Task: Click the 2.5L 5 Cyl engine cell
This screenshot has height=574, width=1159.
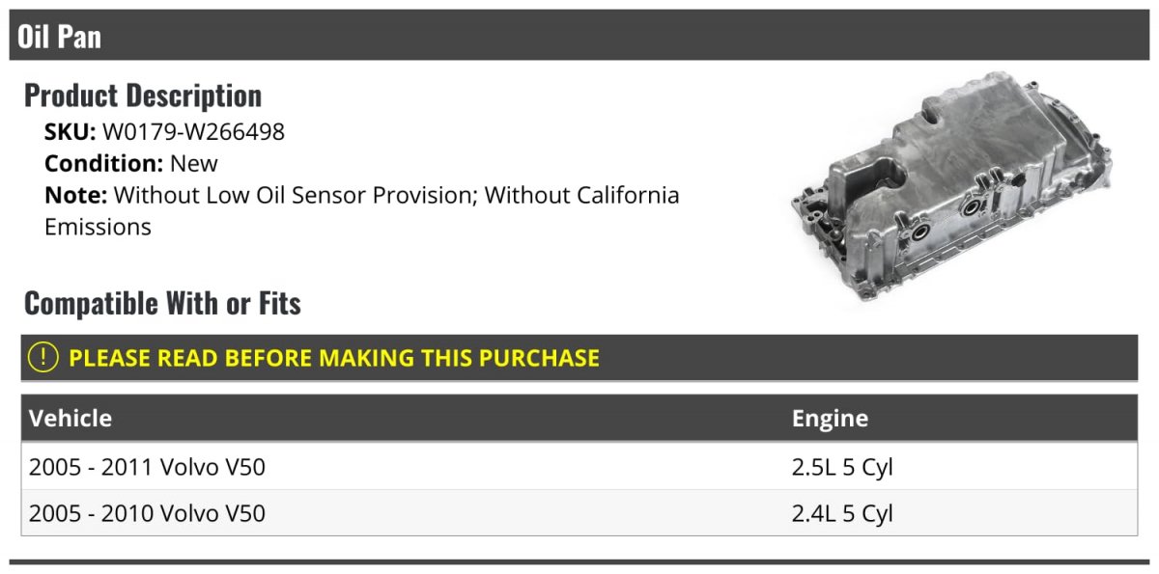Action: [842, 467]
